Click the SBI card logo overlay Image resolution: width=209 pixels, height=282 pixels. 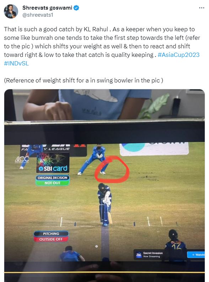(x=53, y=163)
